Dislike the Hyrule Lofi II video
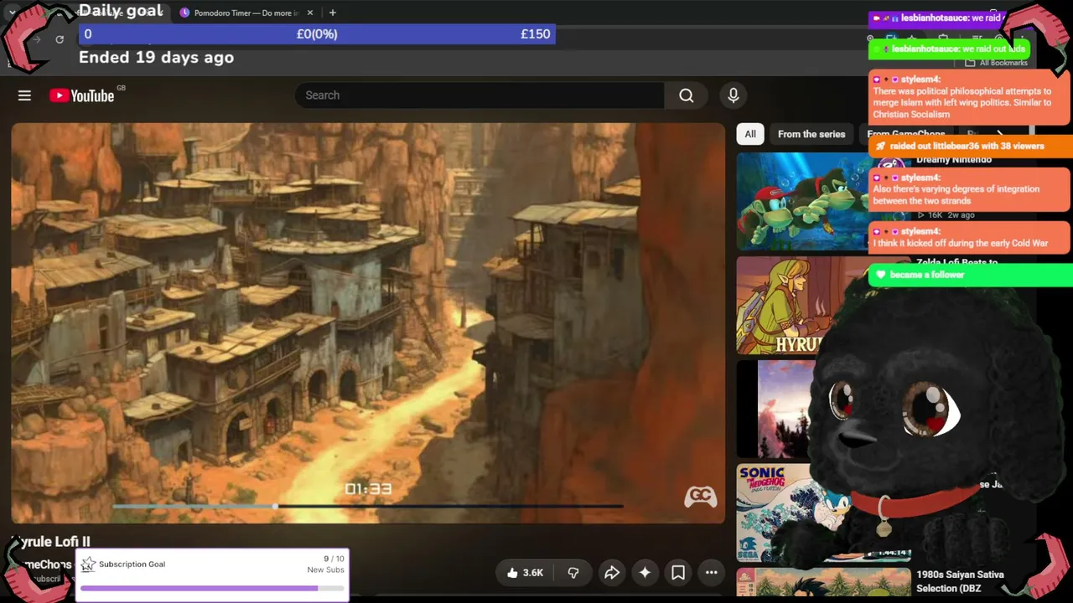Viewport: 1073px width, 603px height. (573, 573)
